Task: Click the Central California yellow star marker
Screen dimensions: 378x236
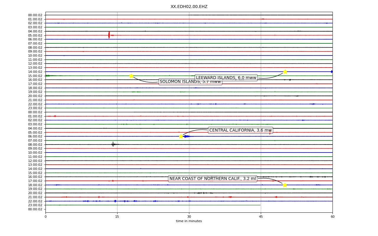Action: point(181,136)
